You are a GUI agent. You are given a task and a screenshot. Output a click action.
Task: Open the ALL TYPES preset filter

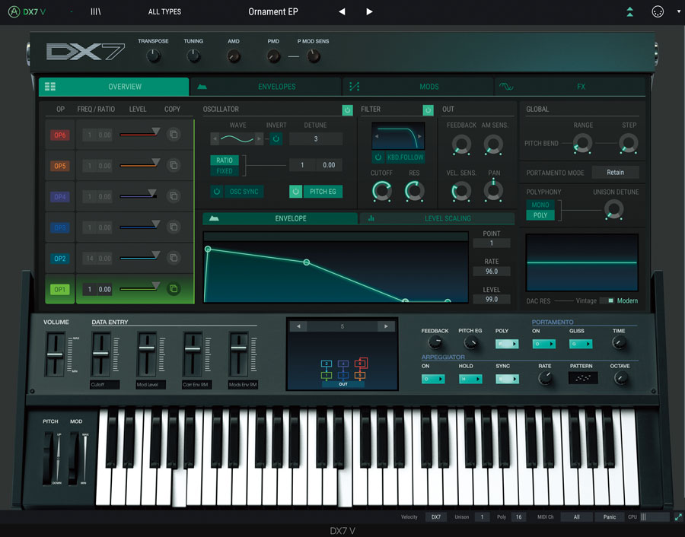click(x=164, y=11)
